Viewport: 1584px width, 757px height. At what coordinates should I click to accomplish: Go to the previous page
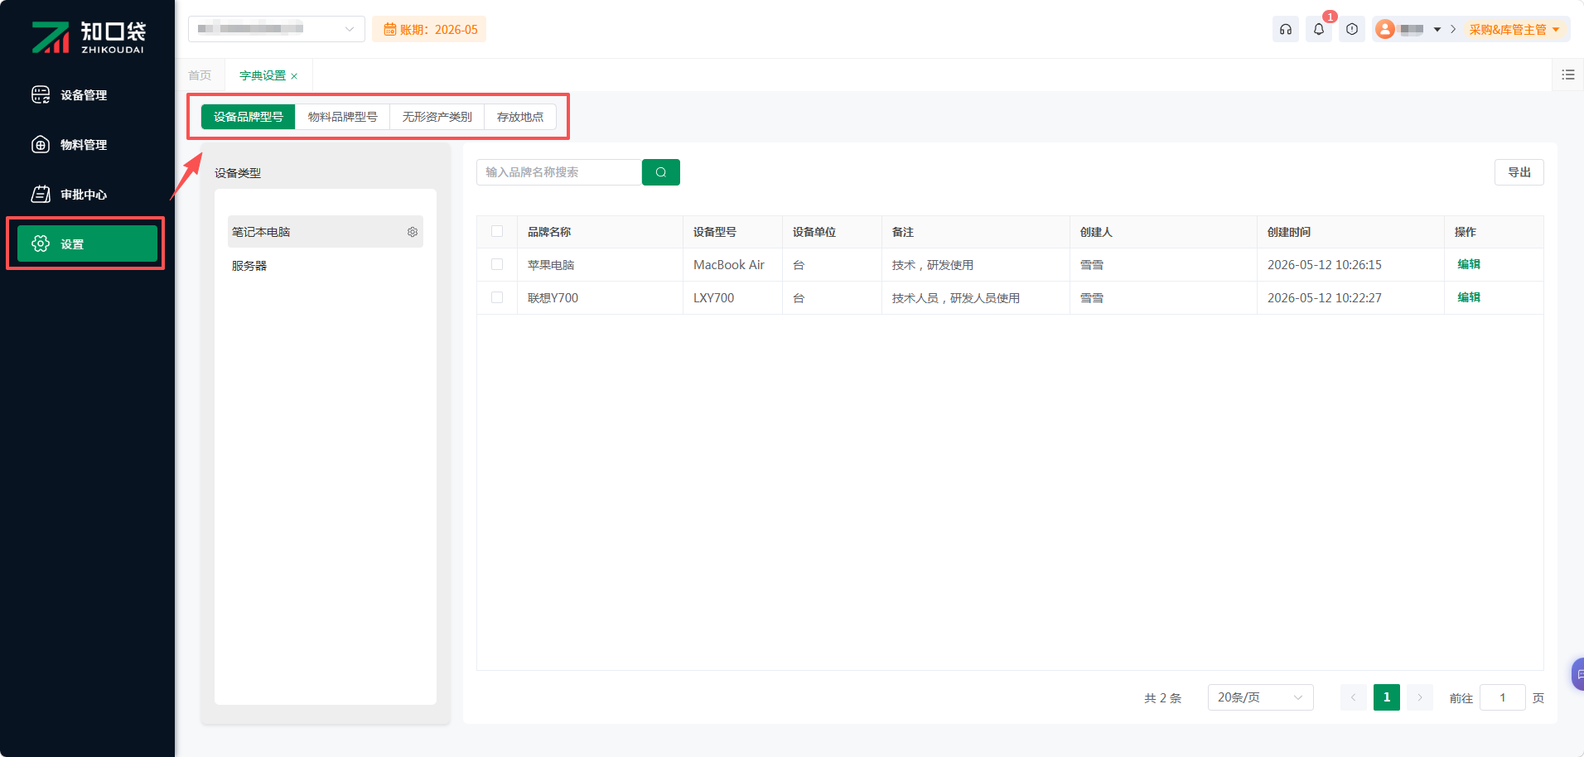1354,697
